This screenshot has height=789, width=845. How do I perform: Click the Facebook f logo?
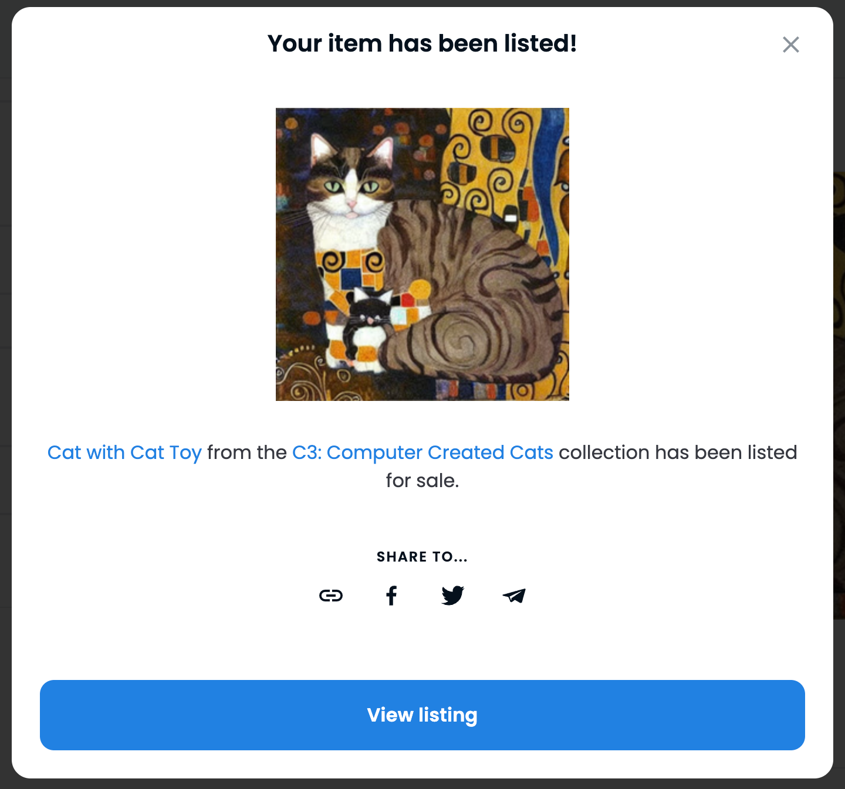coord(391,596)
